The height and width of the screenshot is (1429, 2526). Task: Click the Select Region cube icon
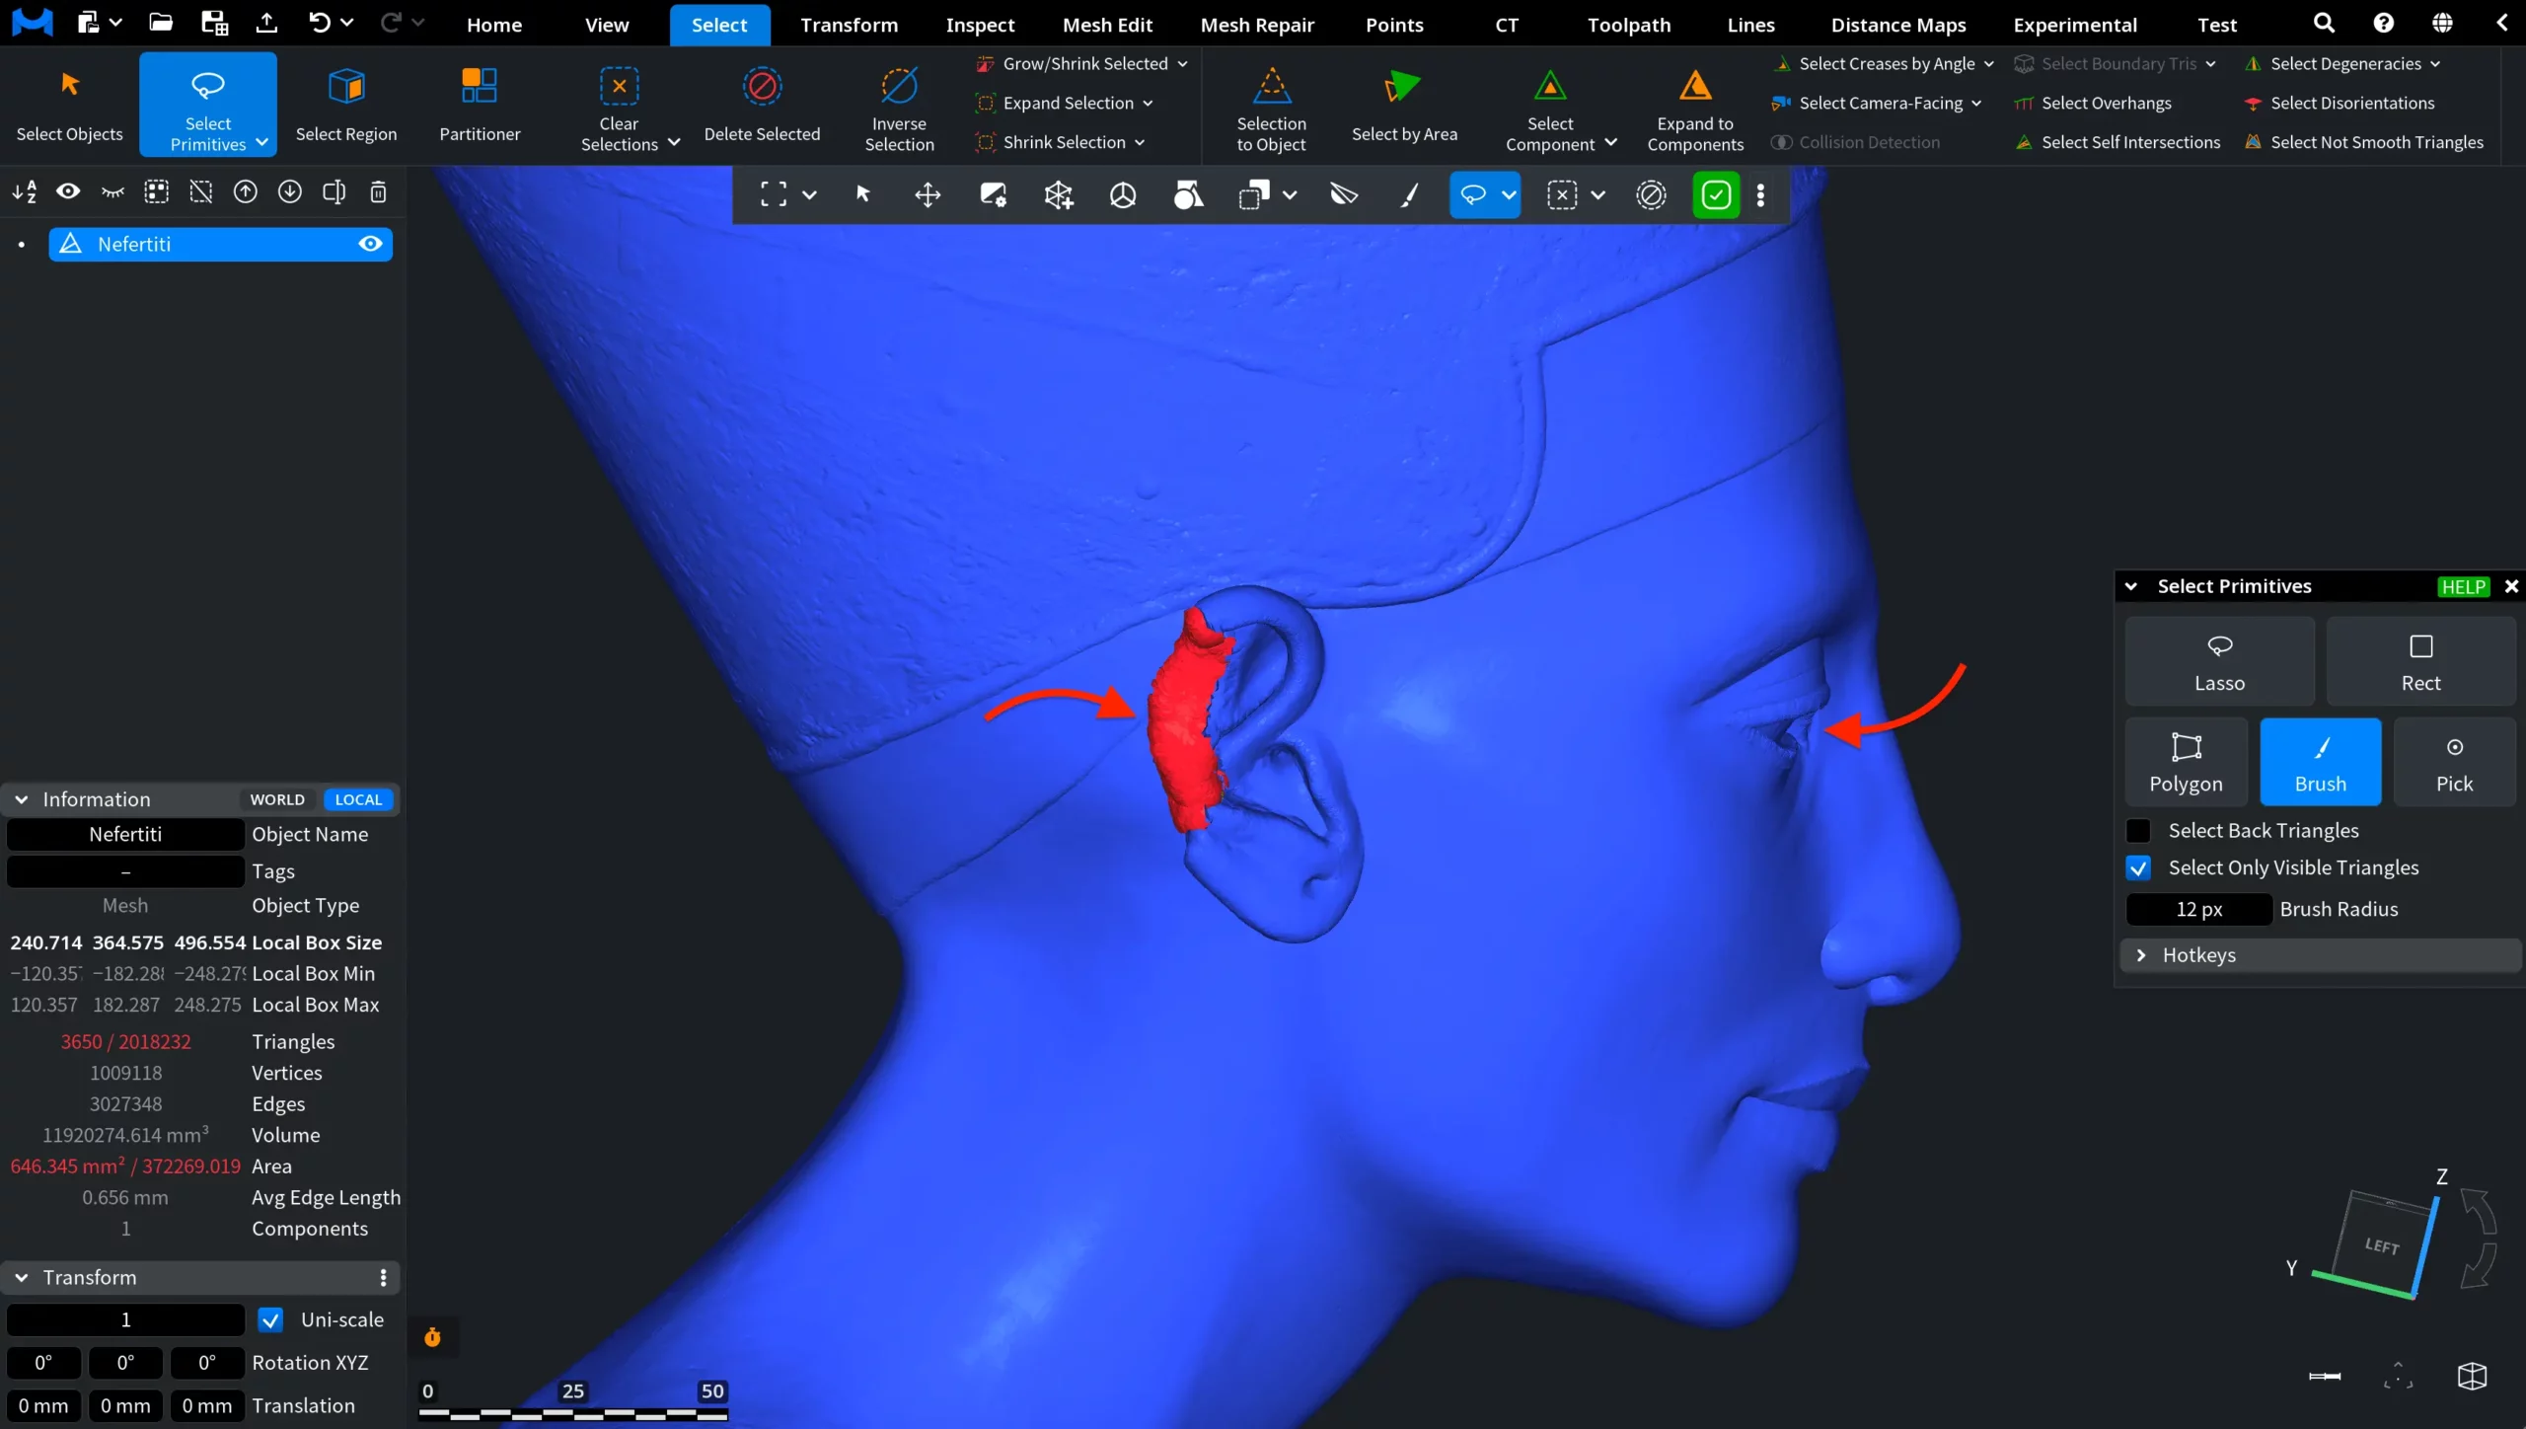[346, 86]
